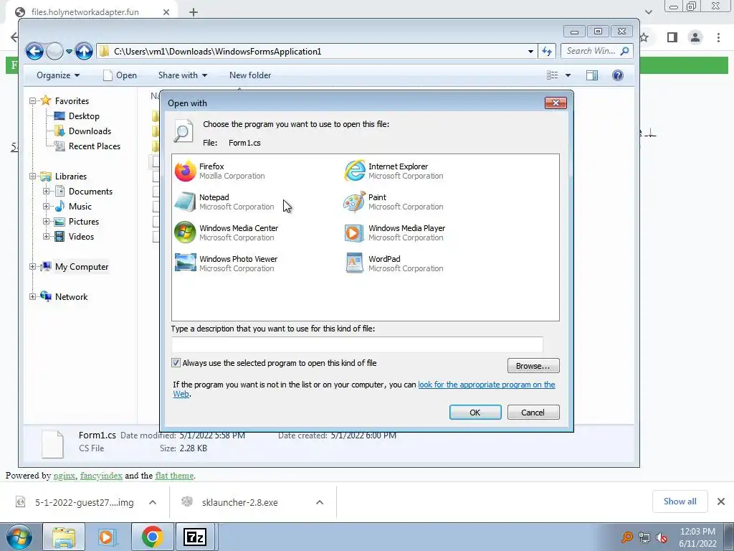Screen dimensions: 734x551
Task: Launch Windows Media Player from taskbar
Action: click(x=108, y=537)
